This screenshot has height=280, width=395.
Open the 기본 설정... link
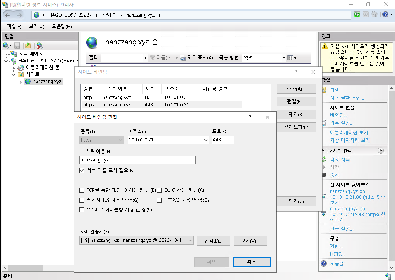pyautogui.click(x=341, y=123)
